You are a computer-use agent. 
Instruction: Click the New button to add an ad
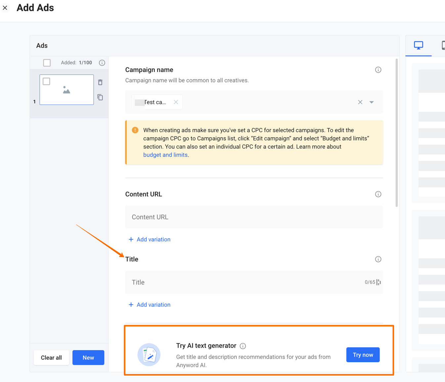88,358
